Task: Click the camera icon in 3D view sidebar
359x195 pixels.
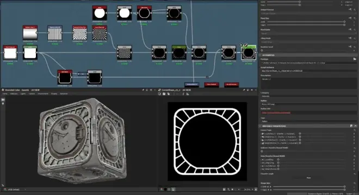Action: coord(3,100)
